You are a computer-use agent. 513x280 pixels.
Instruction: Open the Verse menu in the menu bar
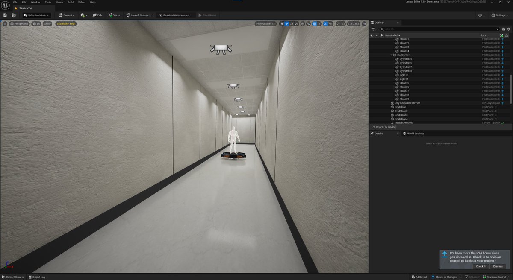[59, 2]
